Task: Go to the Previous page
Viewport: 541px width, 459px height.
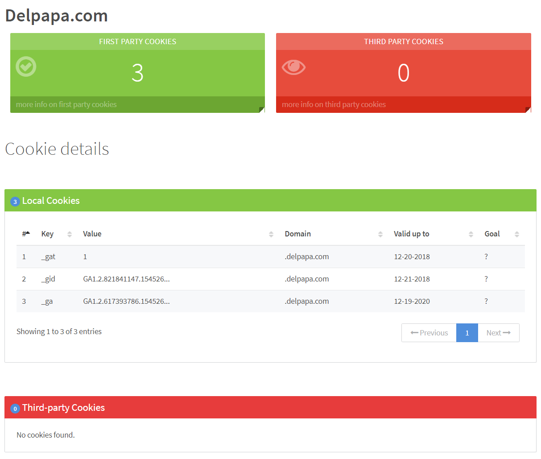Action: tap(429, 333)
